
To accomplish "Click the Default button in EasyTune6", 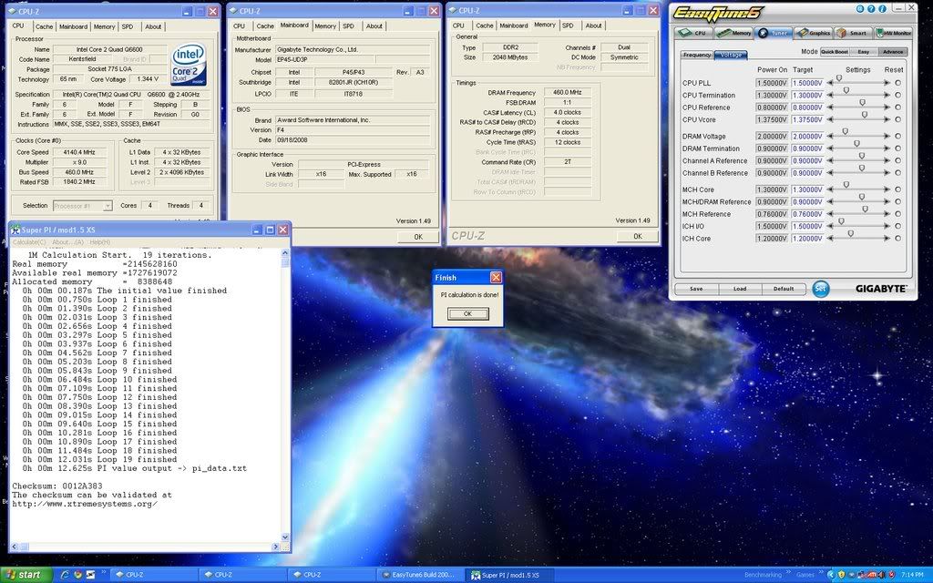I will click(x=784, y=289).
